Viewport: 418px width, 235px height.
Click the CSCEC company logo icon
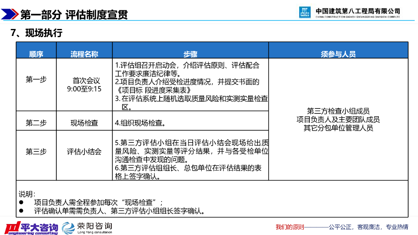click(x=305, y=12)
